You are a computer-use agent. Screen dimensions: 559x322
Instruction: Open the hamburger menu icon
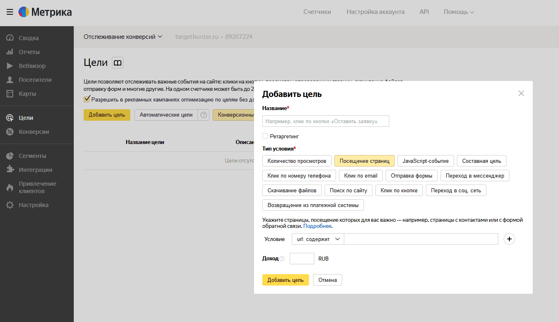point(10,12)
